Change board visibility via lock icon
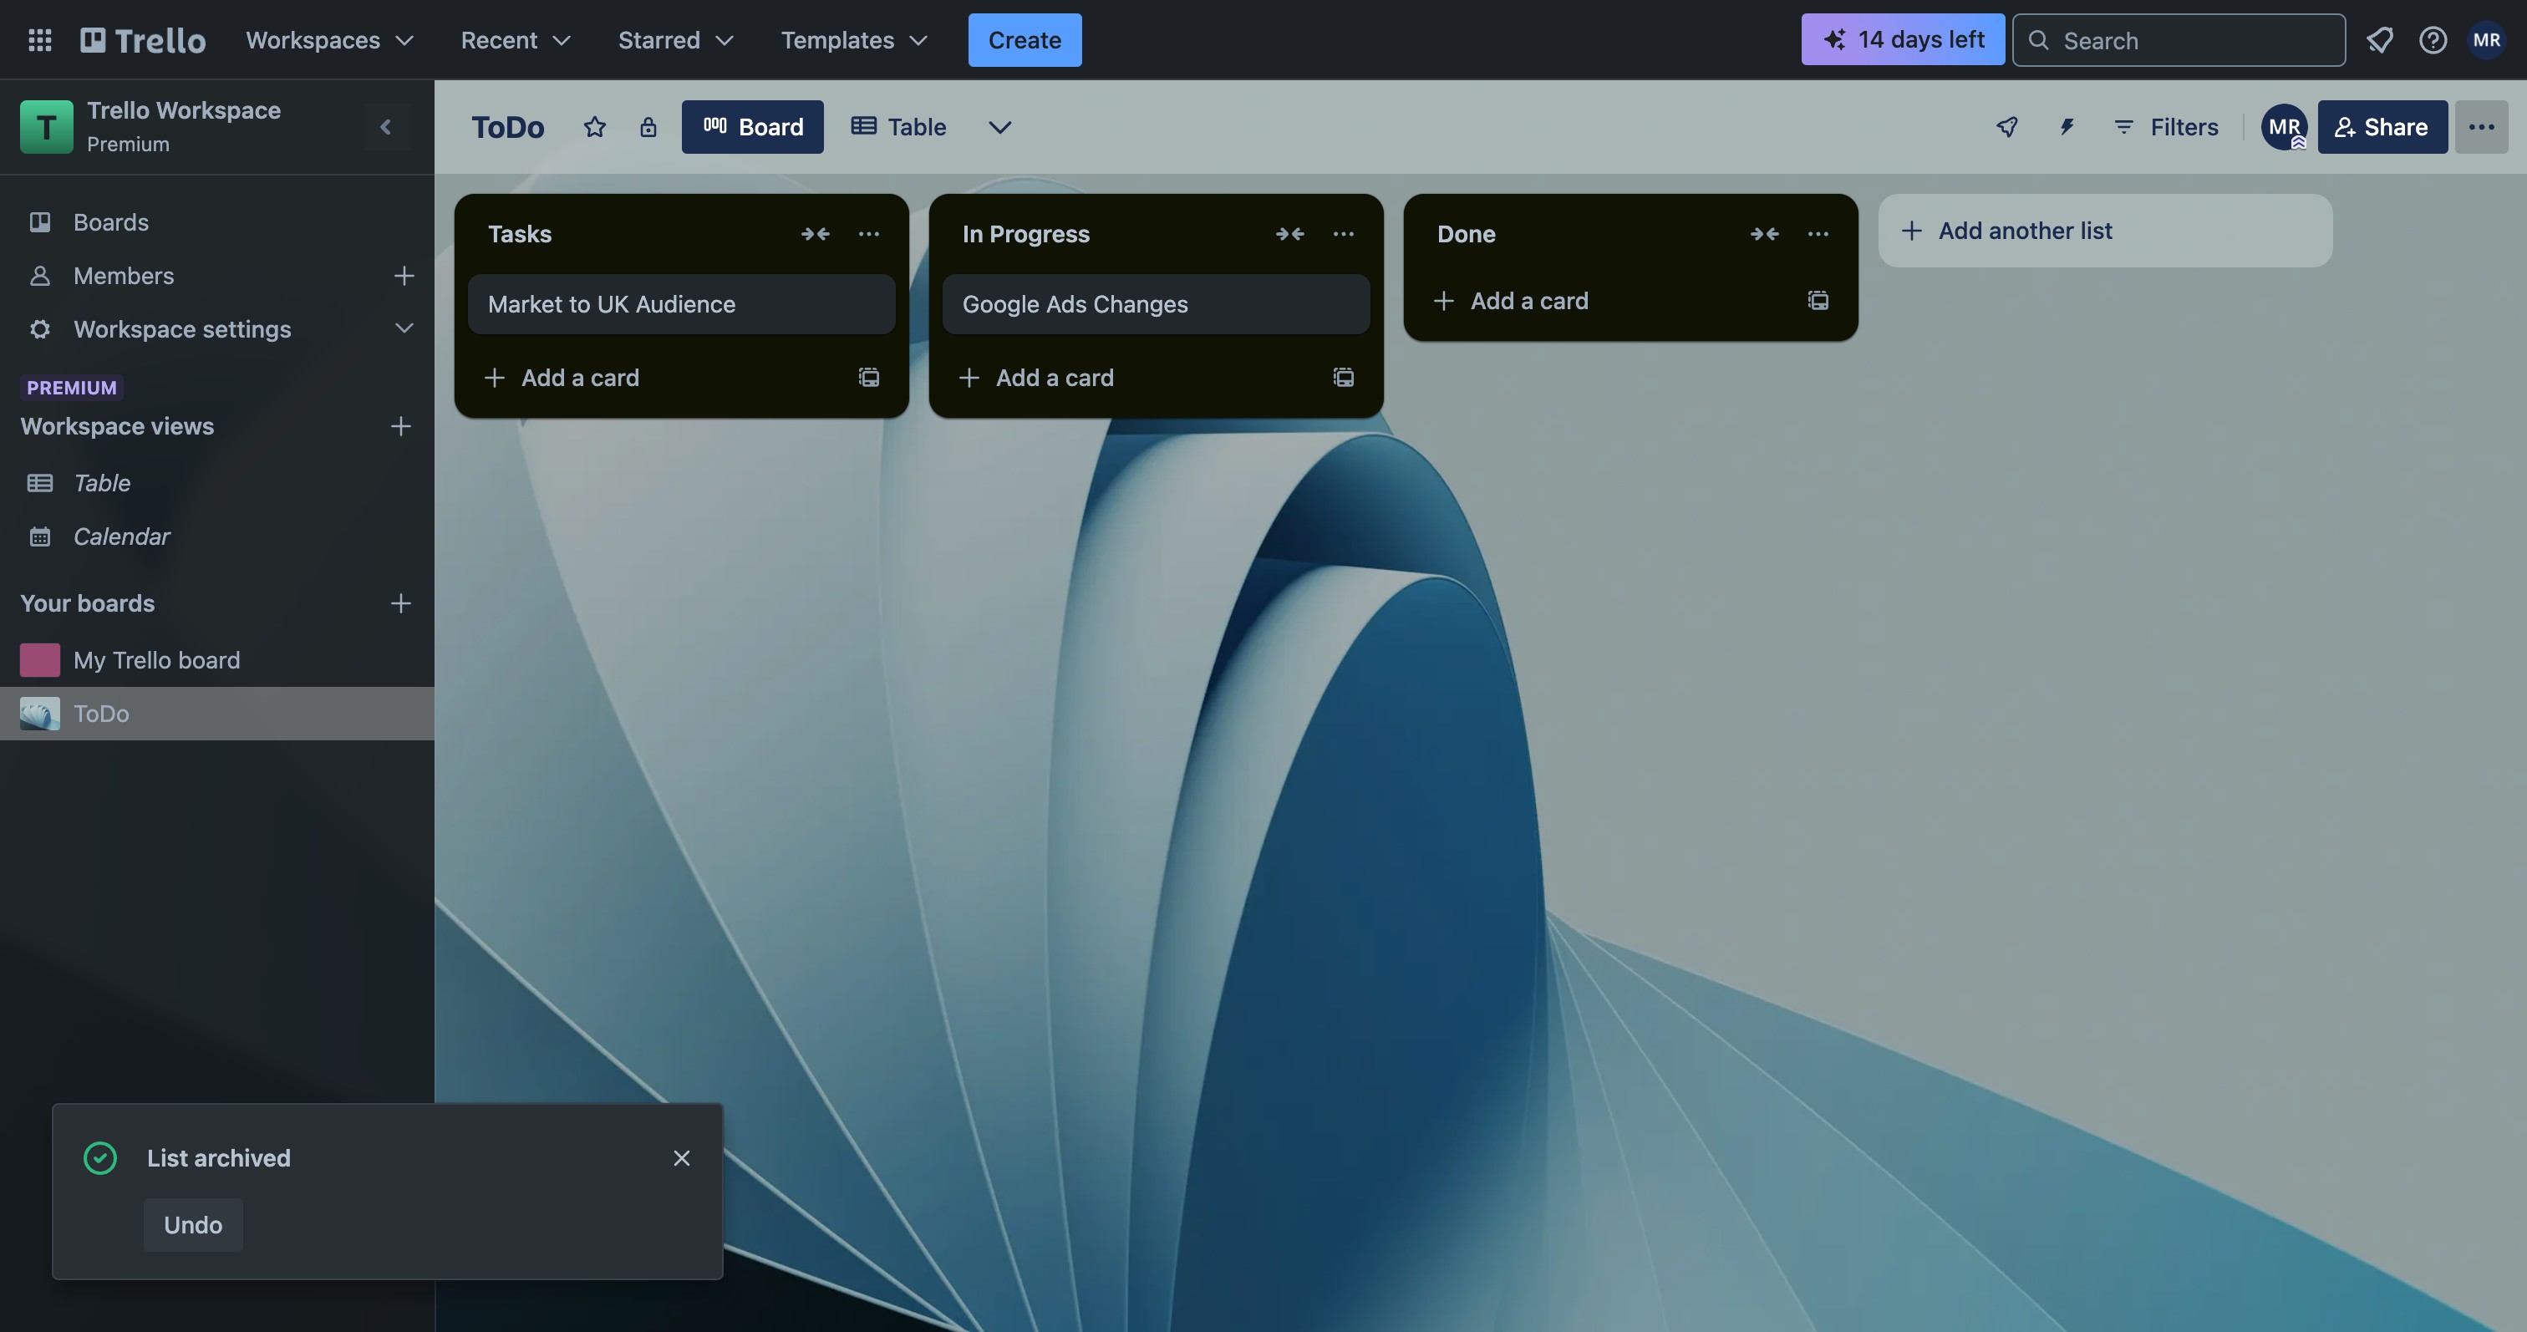This screenshot has width=2527, height=1332. point(648,126)
